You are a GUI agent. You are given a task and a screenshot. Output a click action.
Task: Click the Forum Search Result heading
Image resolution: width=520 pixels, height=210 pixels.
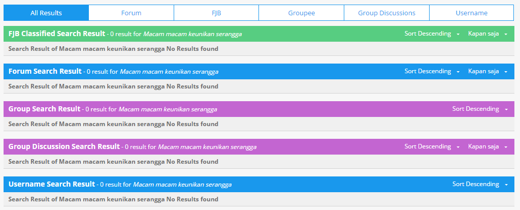(x=45, y=71)
